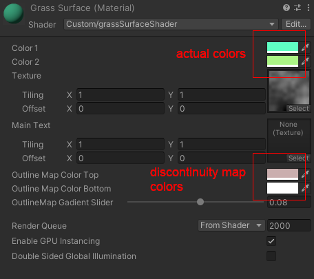The width and height of the screenshot is (314, 279).
Task: Click the green material preview sphere
Action: (x=14, y=13)
